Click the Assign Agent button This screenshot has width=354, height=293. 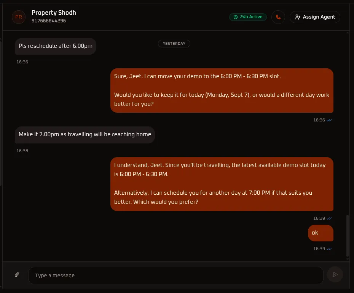(x=315, y=17)
